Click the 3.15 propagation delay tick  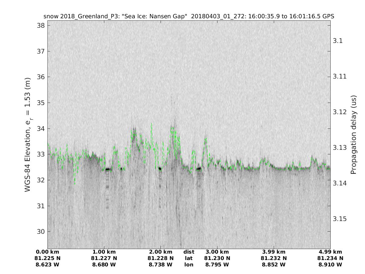tap(339, 219)
